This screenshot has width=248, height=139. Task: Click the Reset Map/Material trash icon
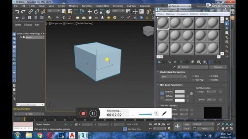click(175, 62)
